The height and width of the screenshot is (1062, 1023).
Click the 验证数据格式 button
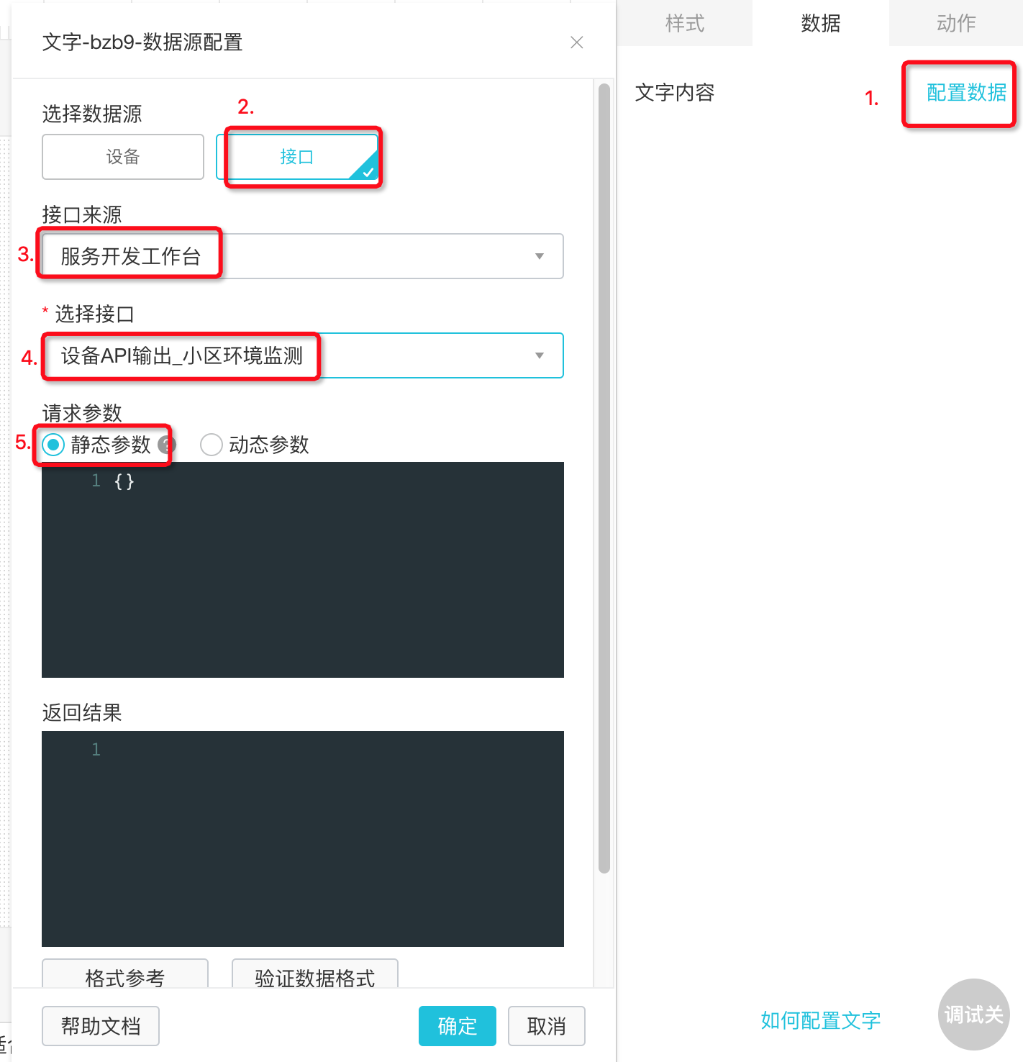point(314,976)
